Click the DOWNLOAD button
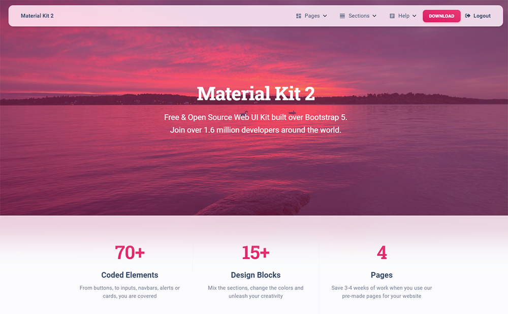The image size is (508, 314). coord(441,16)
